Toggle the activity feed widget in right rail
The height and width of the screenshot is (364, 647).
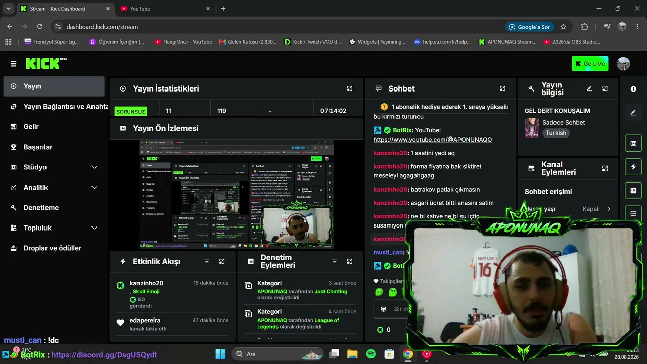[633, 167]
